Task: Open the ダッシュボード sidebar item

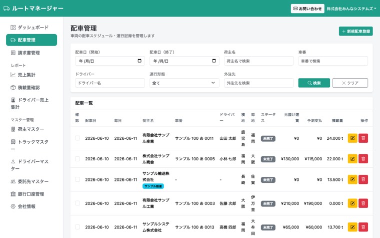Action: pyautogui.click(x=31, y=28)
